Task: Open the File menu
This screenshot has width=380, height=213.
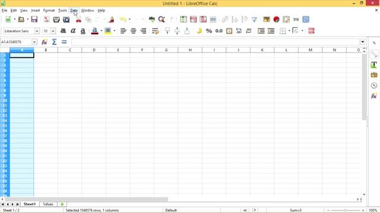Action: coord(4,11)
